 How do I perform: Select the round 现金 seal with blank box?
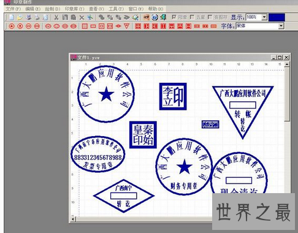pyautogui.click(x=239, y=173)
